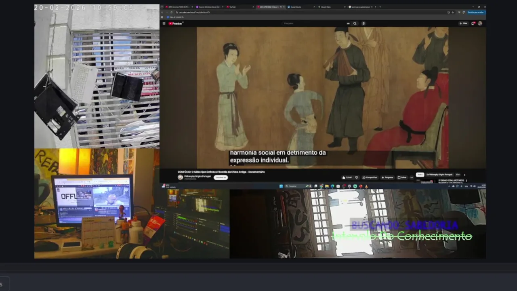
Task: Open the YouTube hamburger guide menu
Action: coord(164,23)
